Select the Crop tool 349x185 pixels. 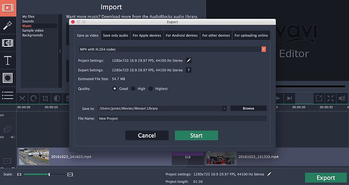coord(45,98)
